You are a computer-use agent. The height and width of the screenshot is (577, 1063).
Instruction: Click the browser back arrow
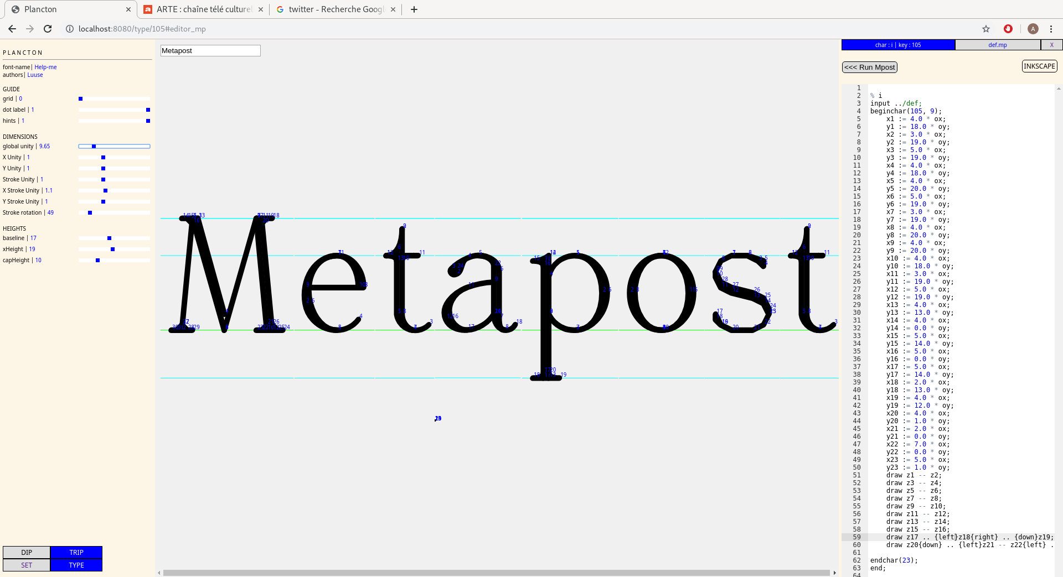[x=12, y=29]
